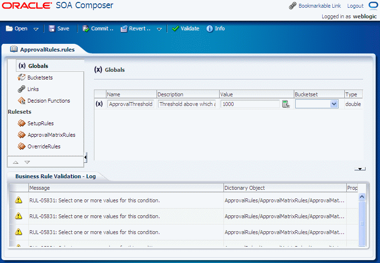
Task: Click third row's Dictionary Object path
Action: coord(285,232)
